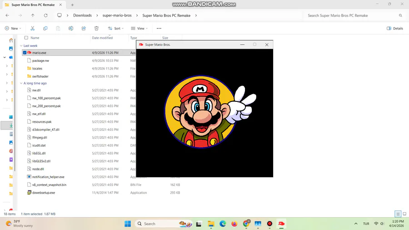This screenshot has width=409, height=230.
Task: Open the View dropdown menu
Action: (x=140, y=28)
